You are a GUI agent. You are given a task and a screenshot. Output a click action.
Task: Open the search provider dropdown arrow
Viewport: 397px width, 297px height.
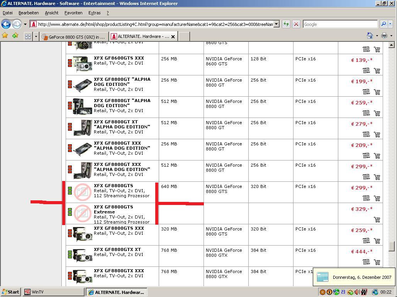click(x=390, y=24)
